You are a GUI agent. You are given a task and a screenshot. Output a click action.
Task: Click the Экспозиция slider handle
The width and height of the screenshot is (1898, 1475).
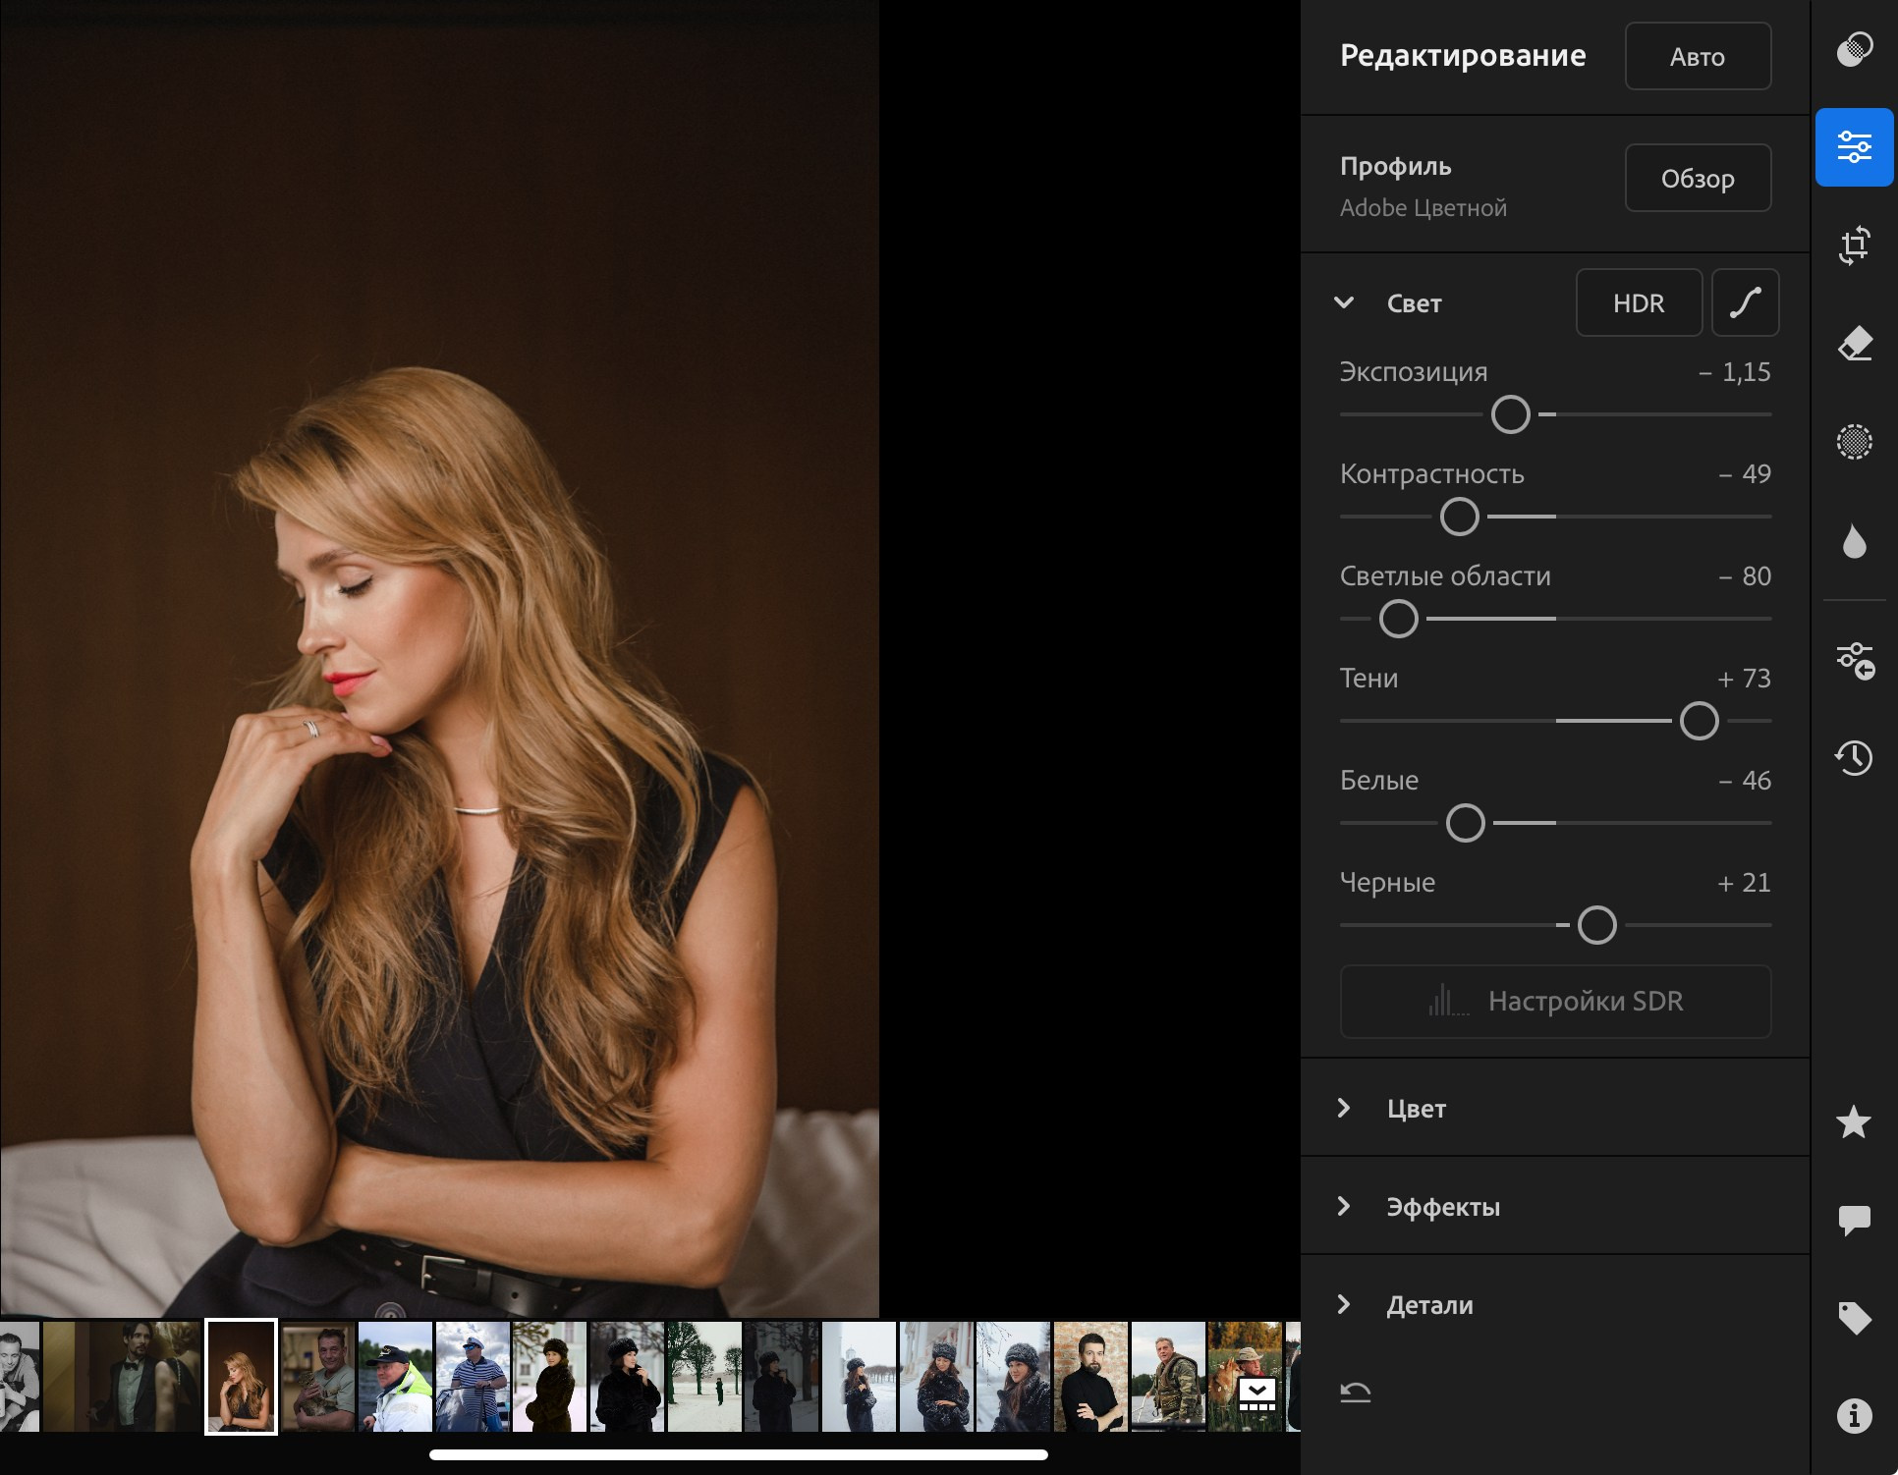1510,414
